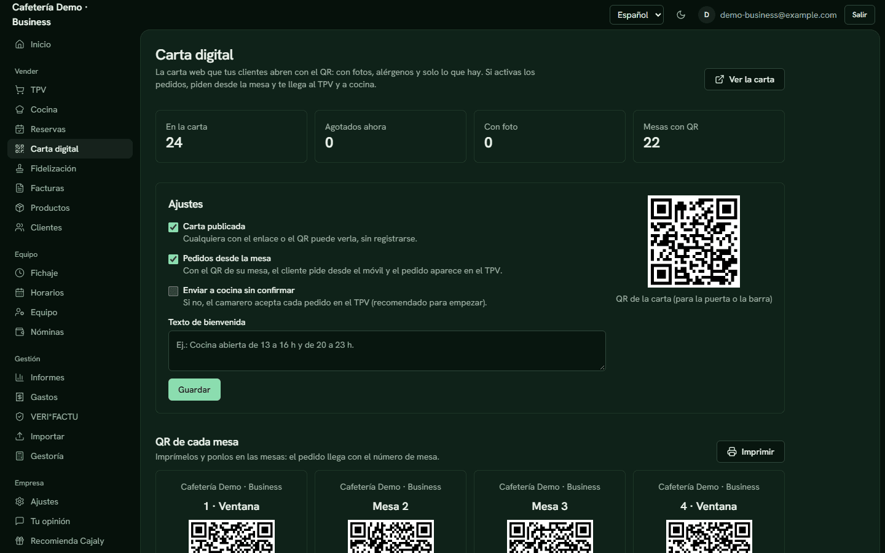Screen dimensions: 885x553
Task: Click the En la carta 24 stat
Action: pyautogui.click(x=231, y=136)
